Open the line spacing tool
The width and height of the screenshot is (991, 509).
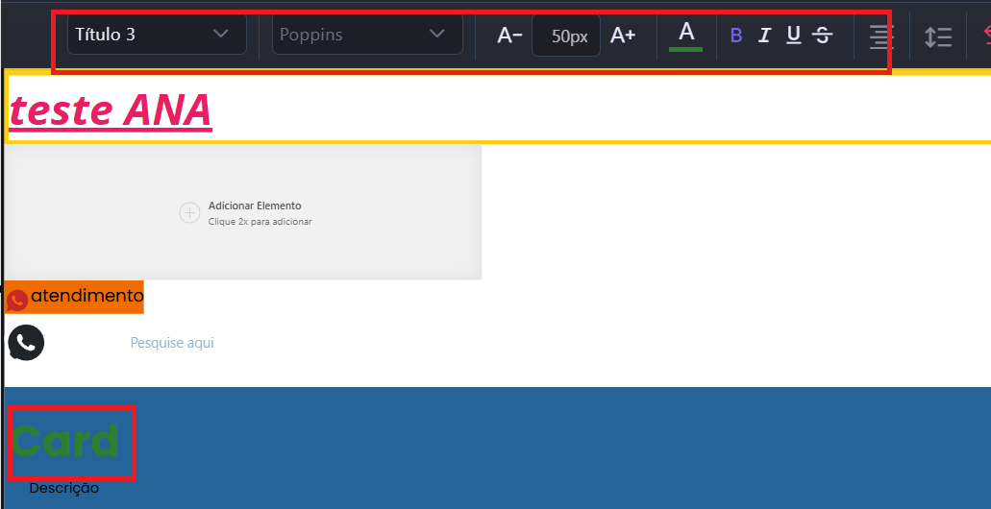click(937, 36)
